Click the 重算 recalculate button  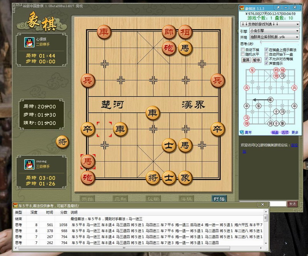[246, 60]
